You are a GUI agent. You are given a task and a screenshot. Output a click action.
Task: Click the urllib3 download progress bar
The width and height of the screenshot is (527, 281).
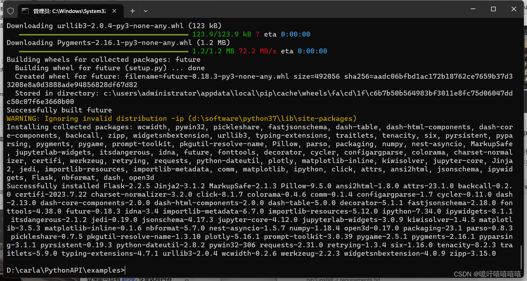coord(104,34)
